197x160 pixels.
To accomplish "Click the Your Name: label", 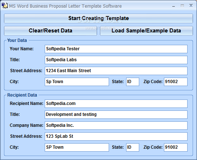I will pyautogui.click(x=22, y=49).
